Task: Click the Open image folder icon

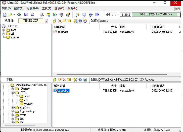Action: click(x=10, y=15)
